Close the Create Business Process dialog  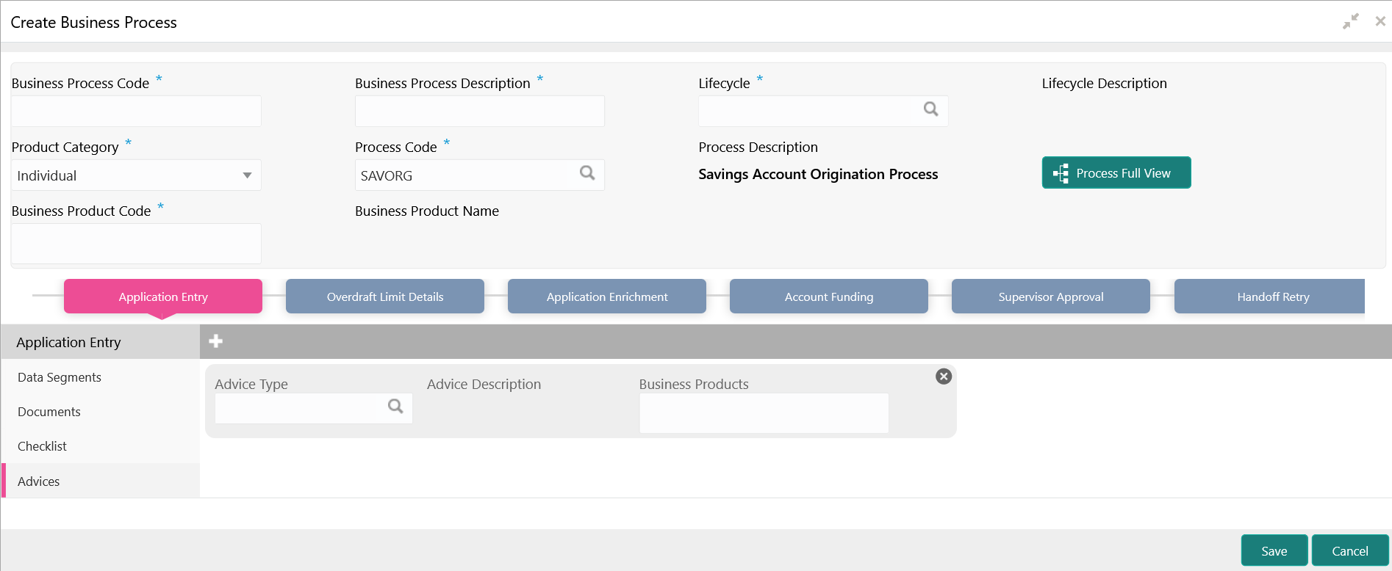[1380, 22]
